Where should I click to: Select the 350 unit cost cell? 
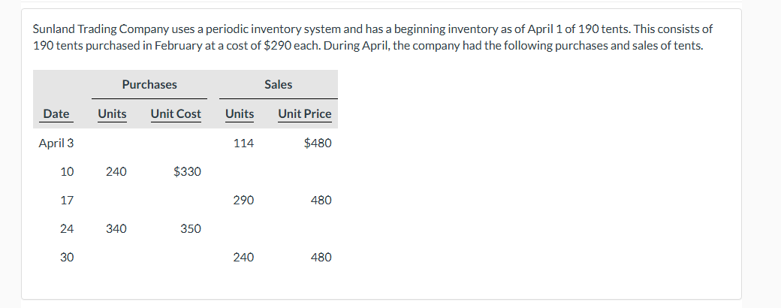pyautogui.click(x=191, y=229)
